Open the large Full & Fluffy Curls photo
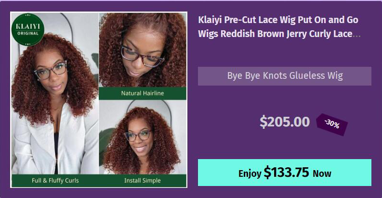This screenshot has height=198, width=382. 55,94
